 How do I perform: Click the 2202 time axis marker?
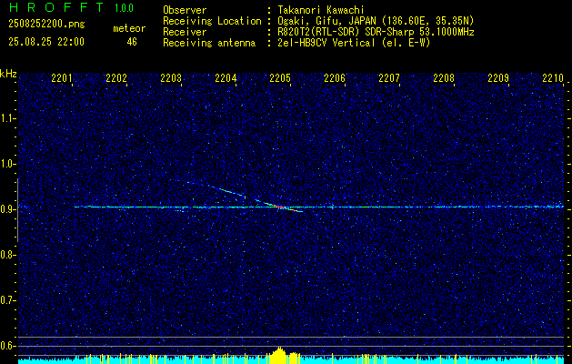click(116, 77)
